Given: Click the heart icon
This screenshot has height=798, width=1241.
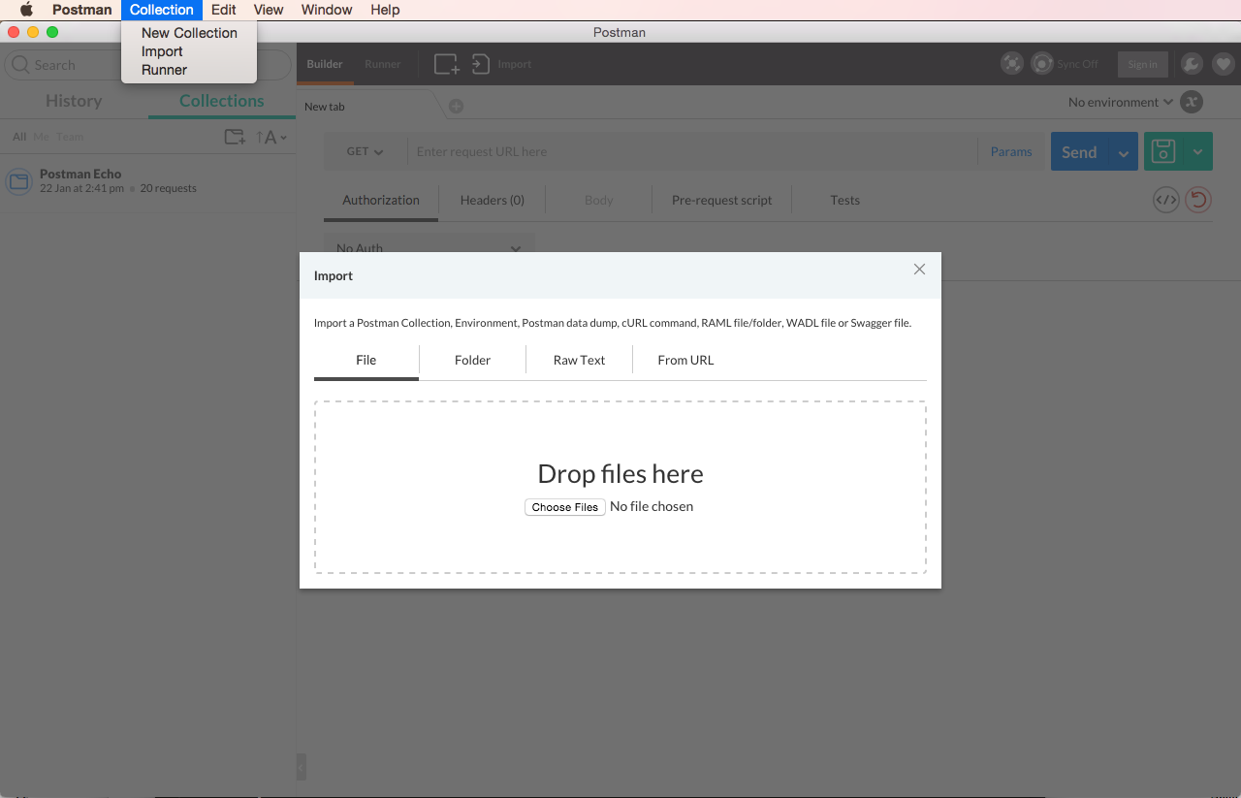Looking at the screenshot, I should pyautogui.click(x=1223, y=64).
